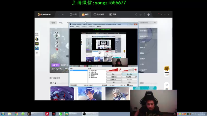Click the OBS 设定... button

[x=114, y=74]
